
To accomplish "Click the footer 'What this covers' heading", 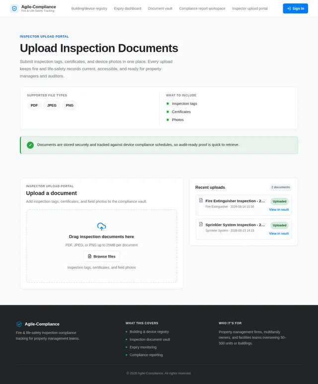I will pyautogui.click(x=142, y=323).
